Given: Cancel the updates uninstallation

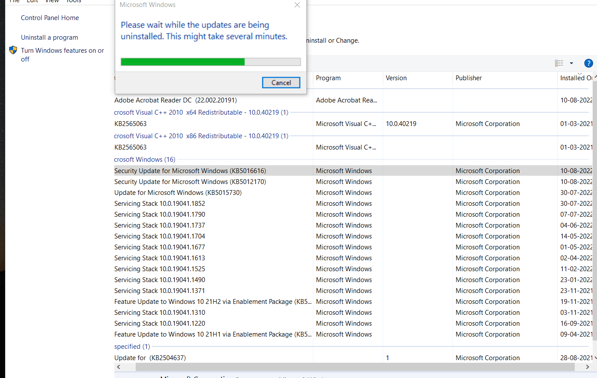Looking at the screenshot, I should point(281,82).
